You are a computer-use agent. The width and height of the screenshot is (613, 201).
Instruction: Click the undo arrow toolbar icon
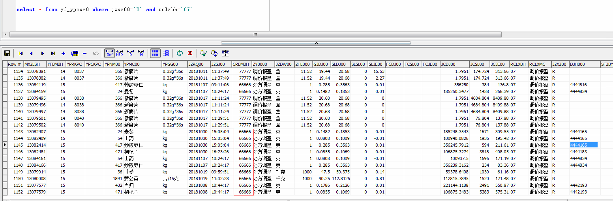pos(95,53)
